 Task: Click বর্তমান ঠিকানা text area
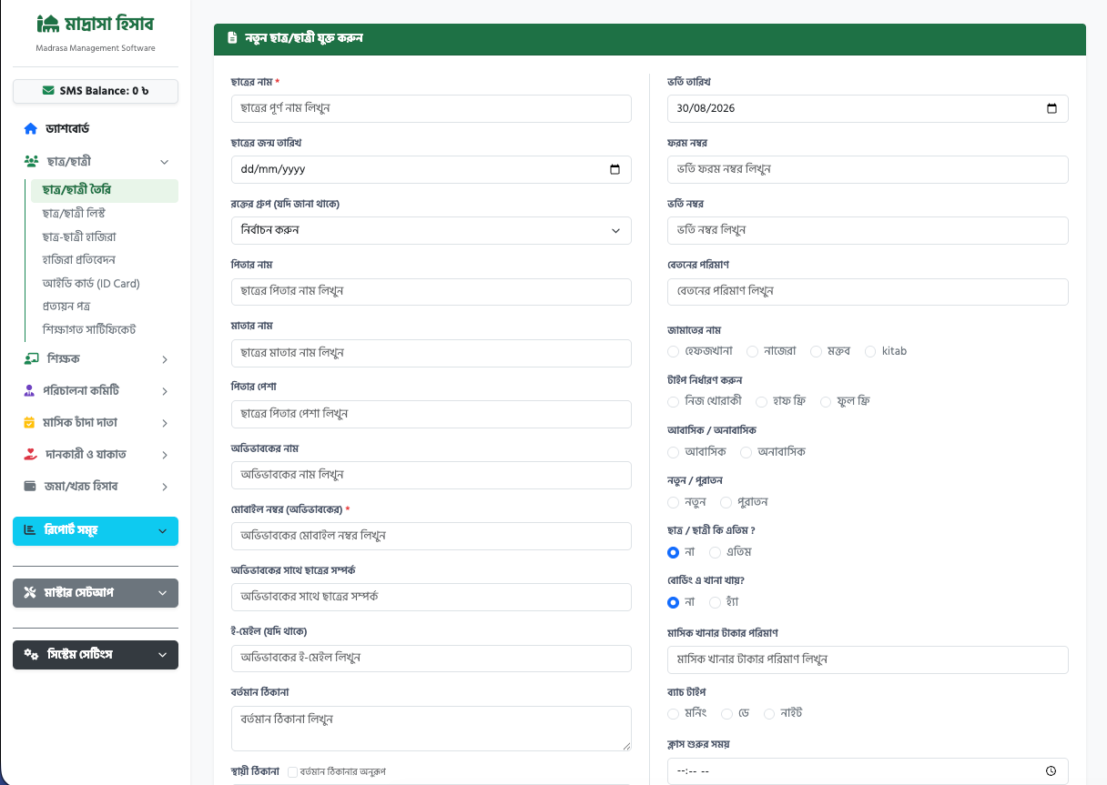432,729
